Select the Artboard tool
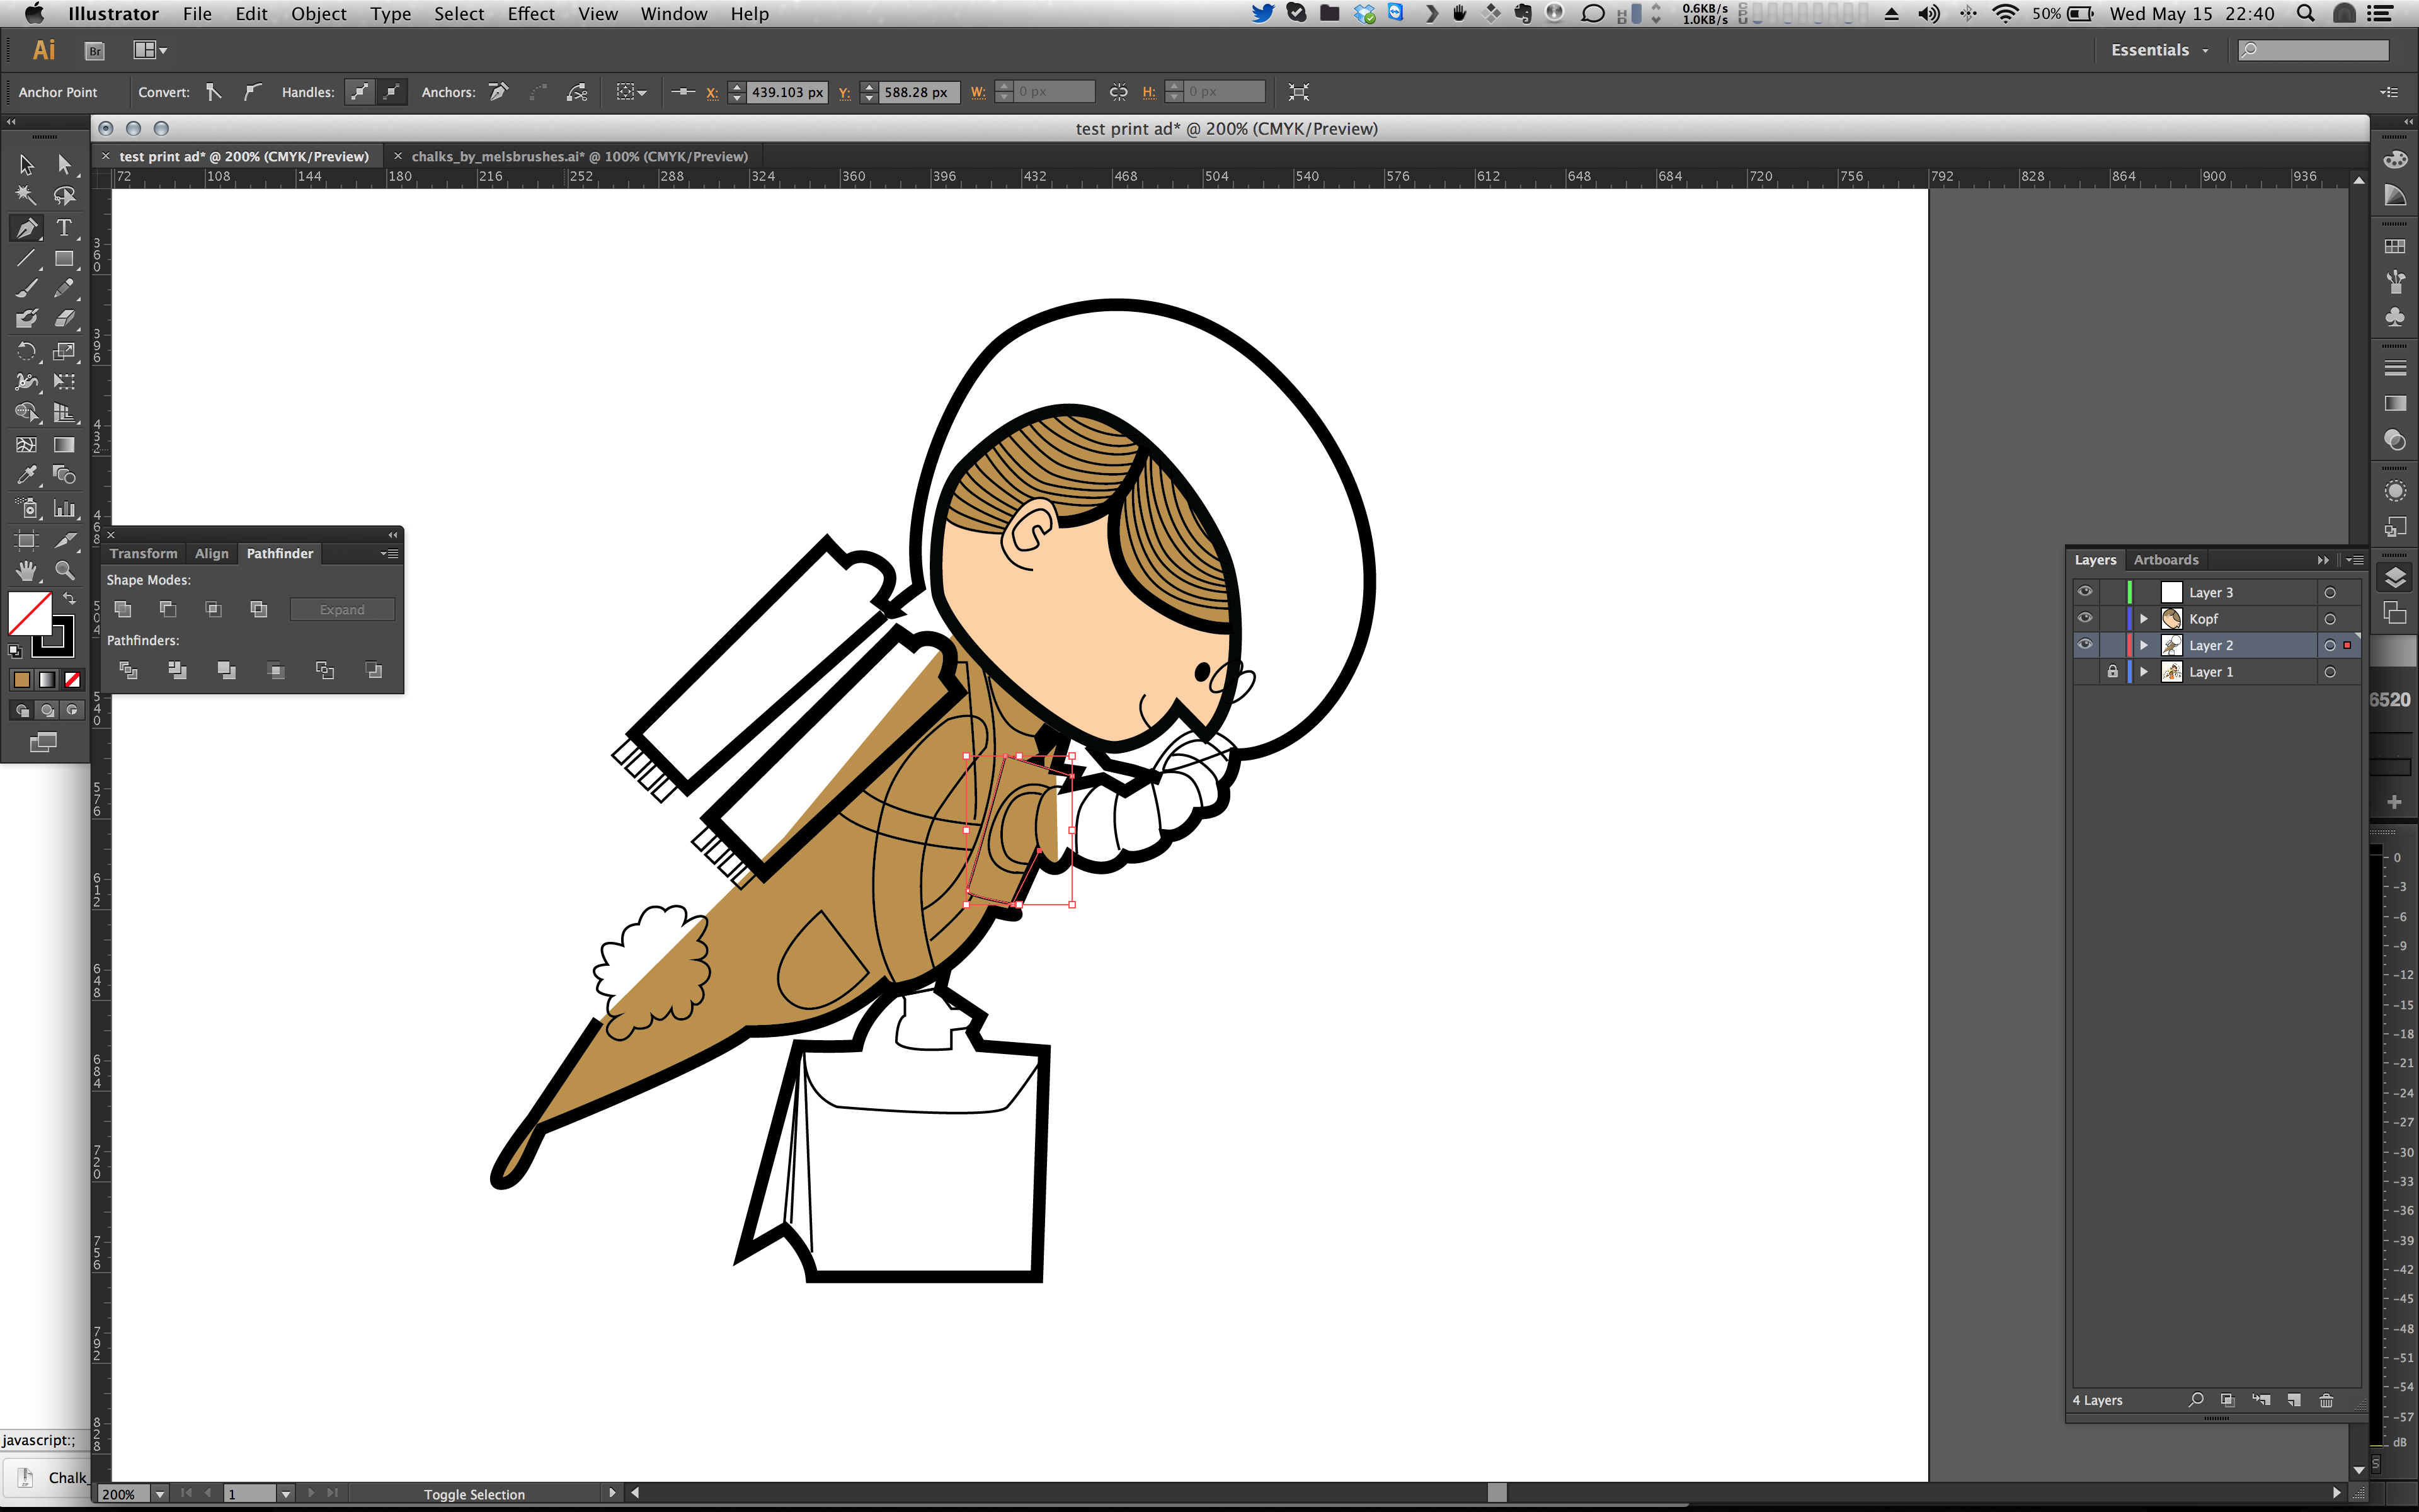 point(26,540)
